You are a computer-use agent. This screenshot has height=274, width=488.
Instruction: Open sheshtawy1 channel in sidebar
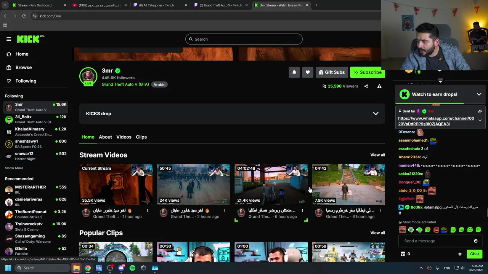click(36, 144)
